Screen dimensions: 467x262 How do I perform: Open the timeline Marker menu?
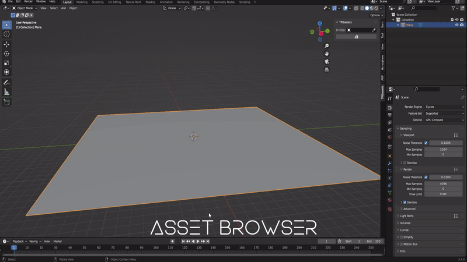point(57,242)
